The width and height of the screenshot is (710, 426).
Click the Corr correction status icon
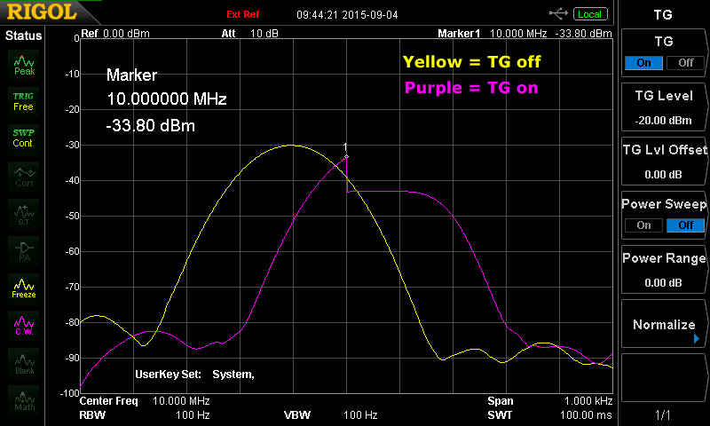24,176
